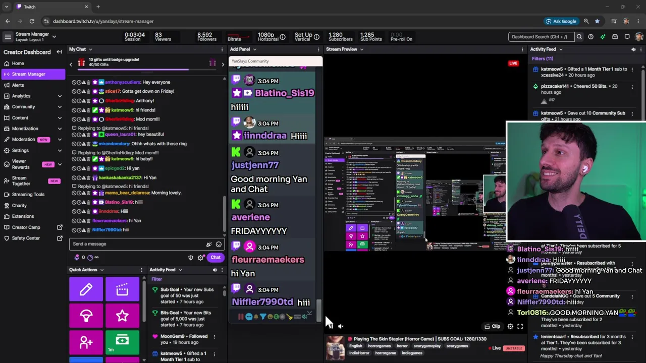646x363 pixels.
Task: Expand the Viewer Rewards section
Action: pos(33,164)
